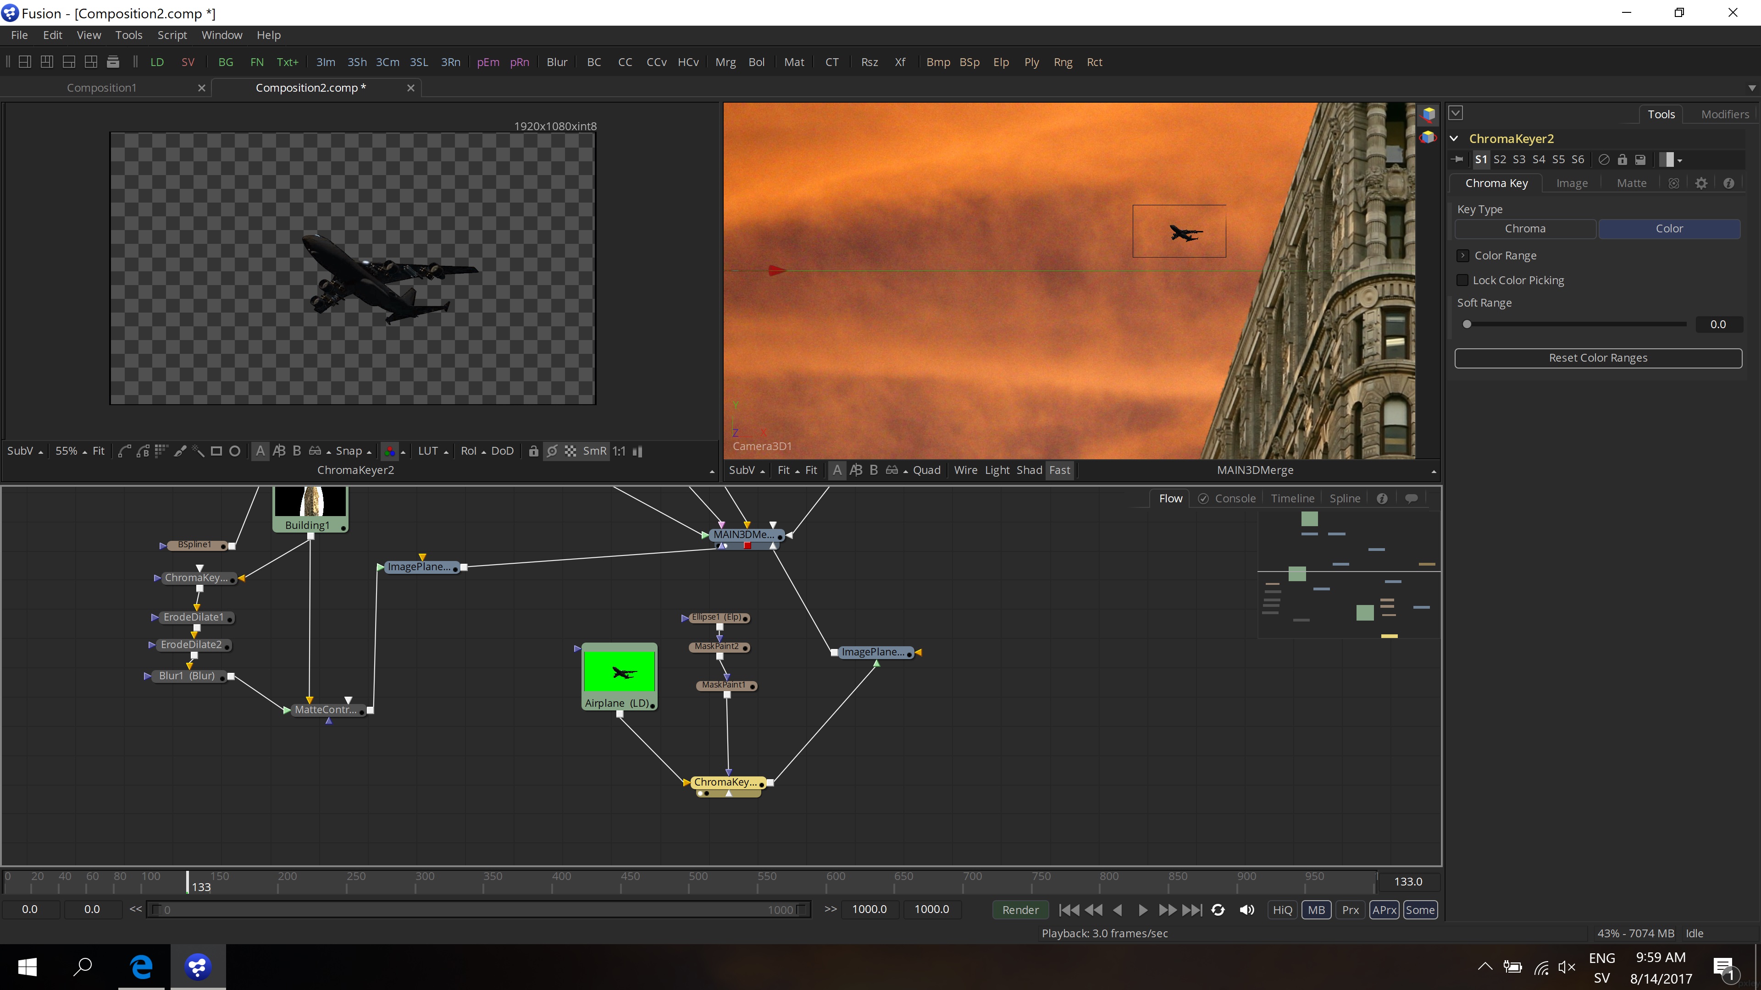This screenshot has height=990, width=1761.
Task: Select the paint brush mask tool
Action: (x=180, y=451)
